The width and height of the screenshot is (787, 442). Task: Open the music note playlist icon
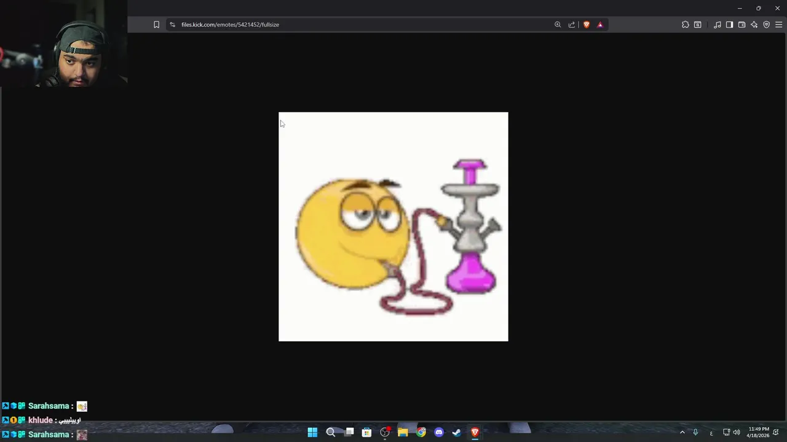click(x=717, y=25)
